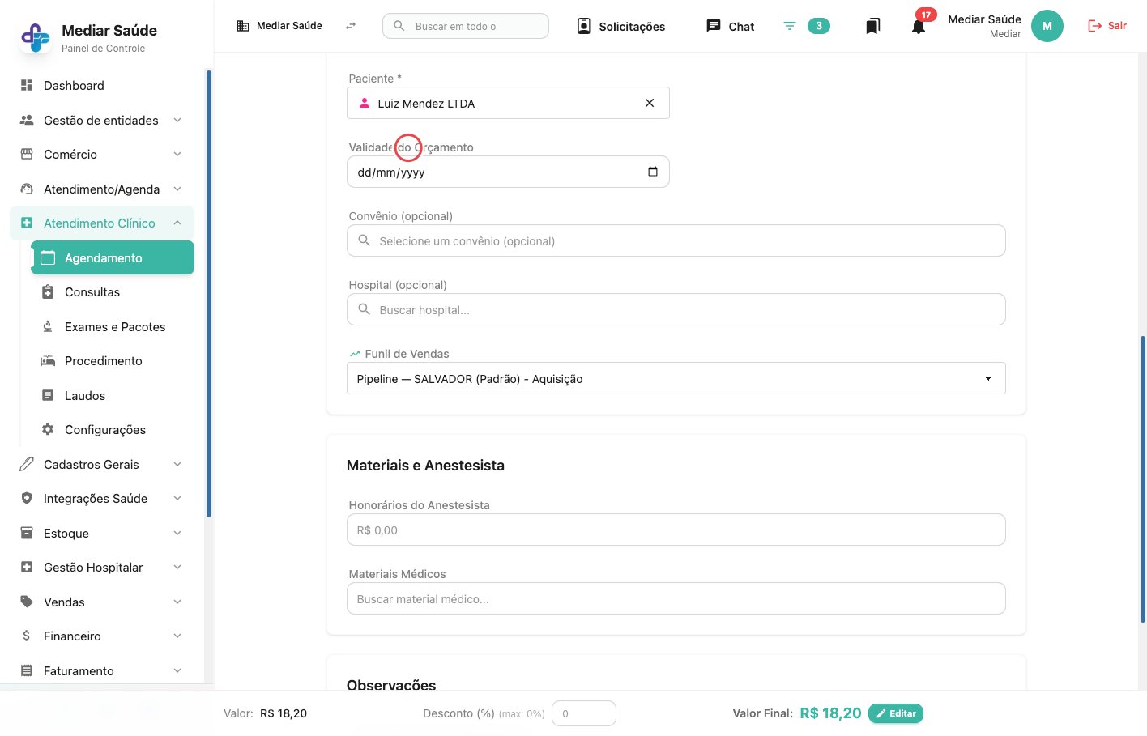Open the bookmarks icon in header
Screen dimensions: 1147x736
872,27
